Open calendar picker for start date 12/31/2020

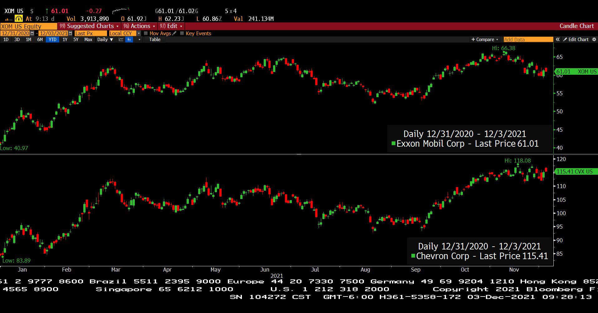32,33
